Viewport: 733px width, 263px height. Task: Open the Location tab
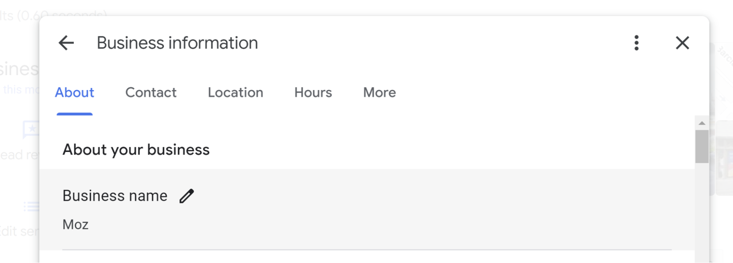[235, 93]
